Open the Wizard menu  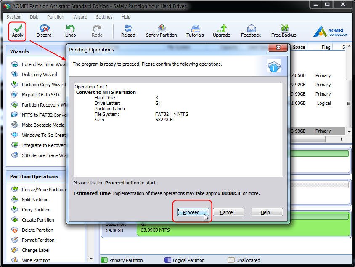pos(80,17)
